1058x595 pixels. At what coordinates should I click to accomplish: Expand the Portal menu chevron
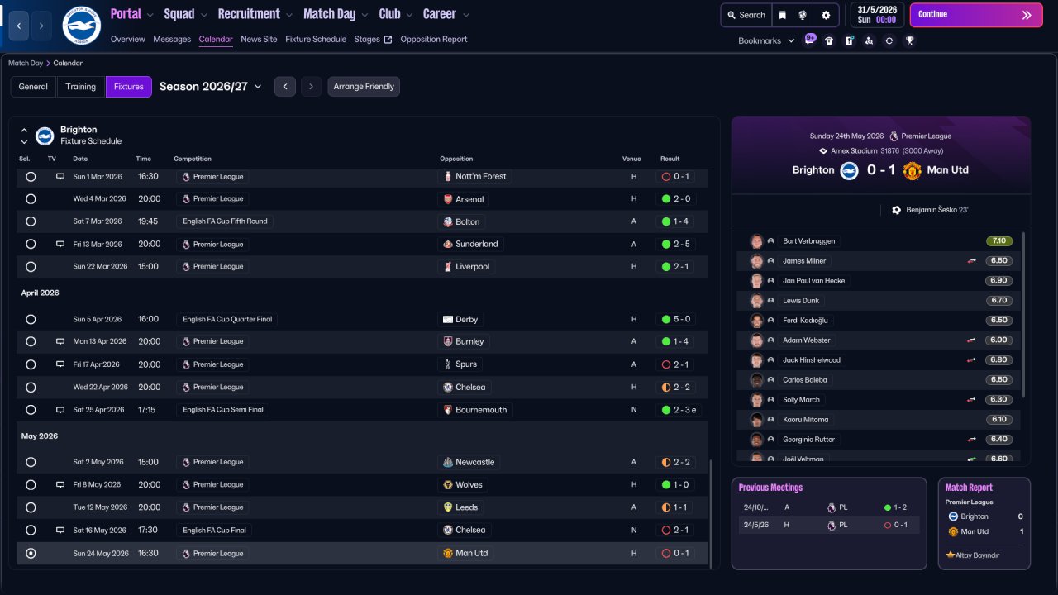(150, 15)
